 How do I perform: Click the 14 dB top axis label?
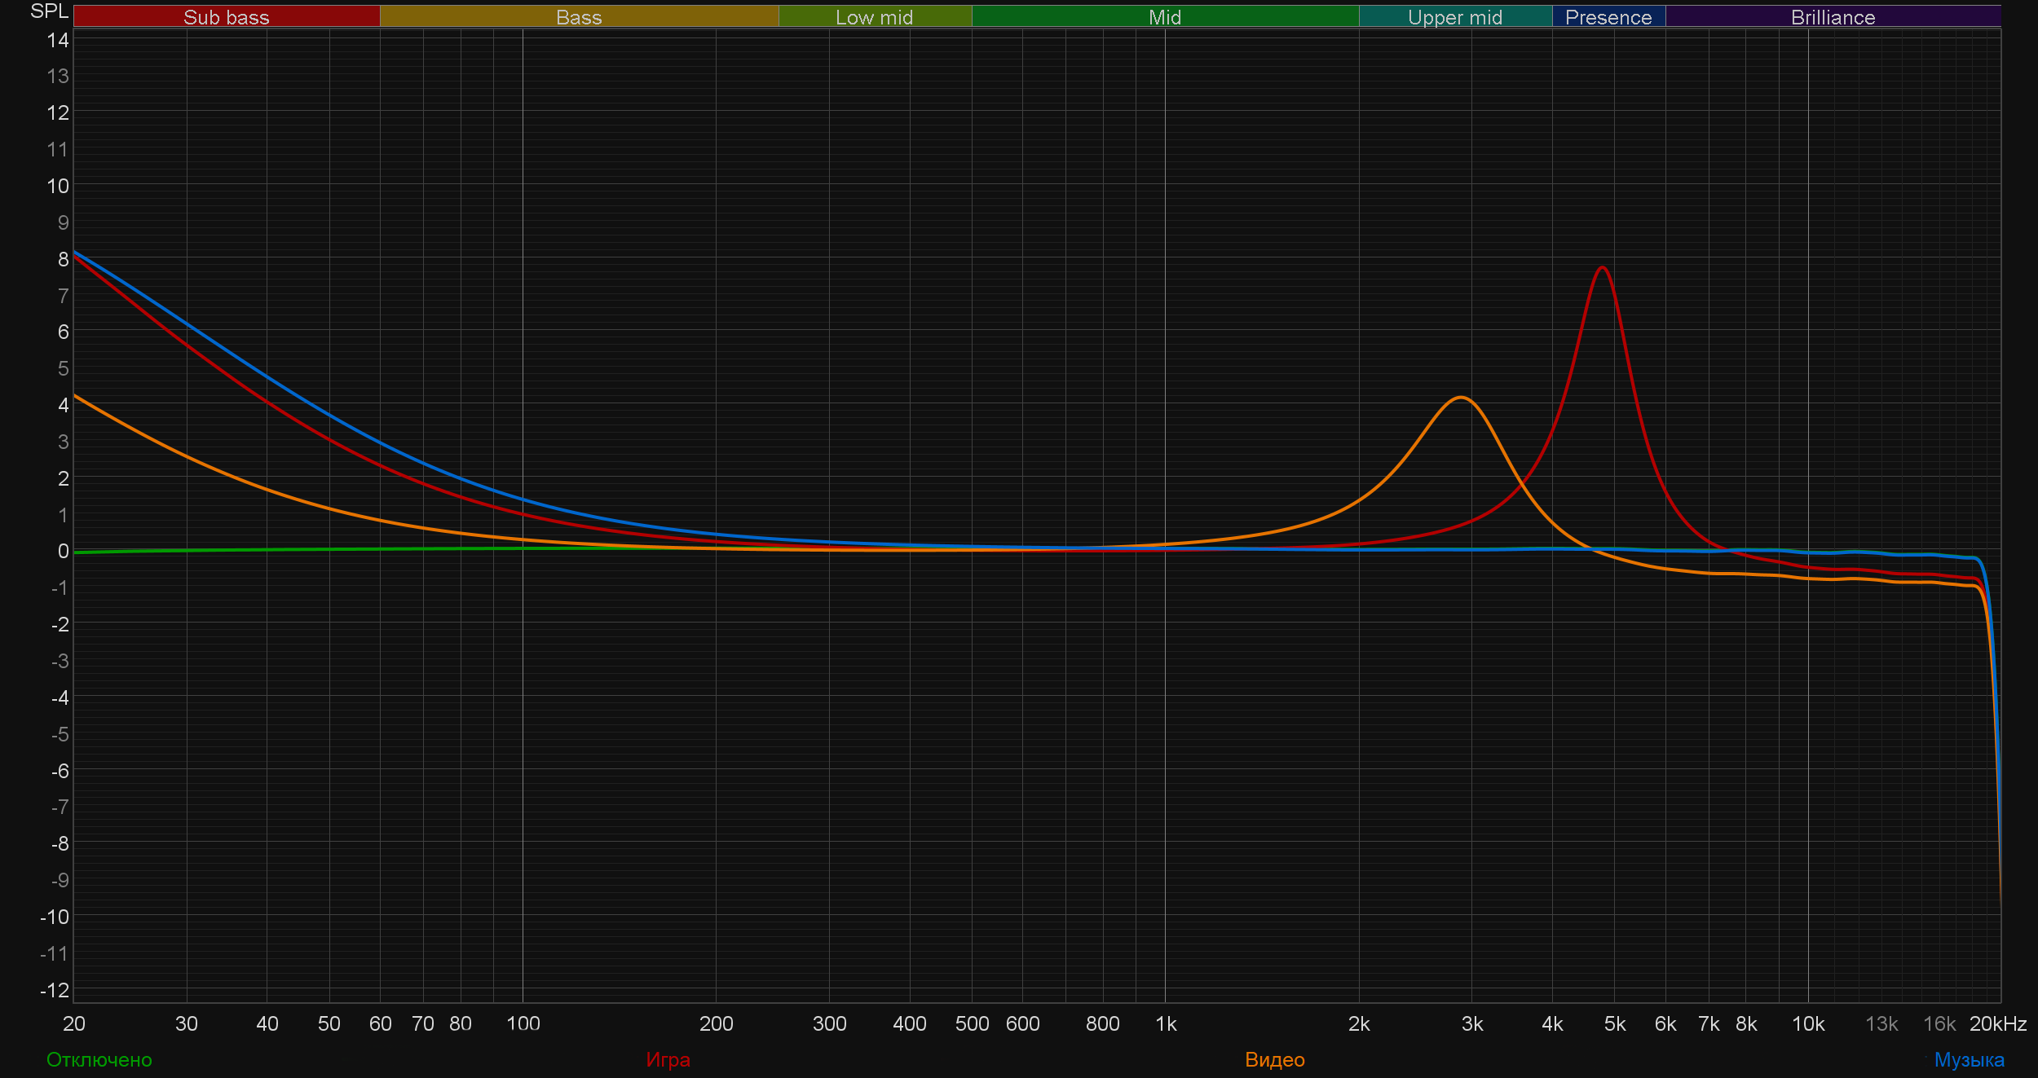[x=58, y=40]
